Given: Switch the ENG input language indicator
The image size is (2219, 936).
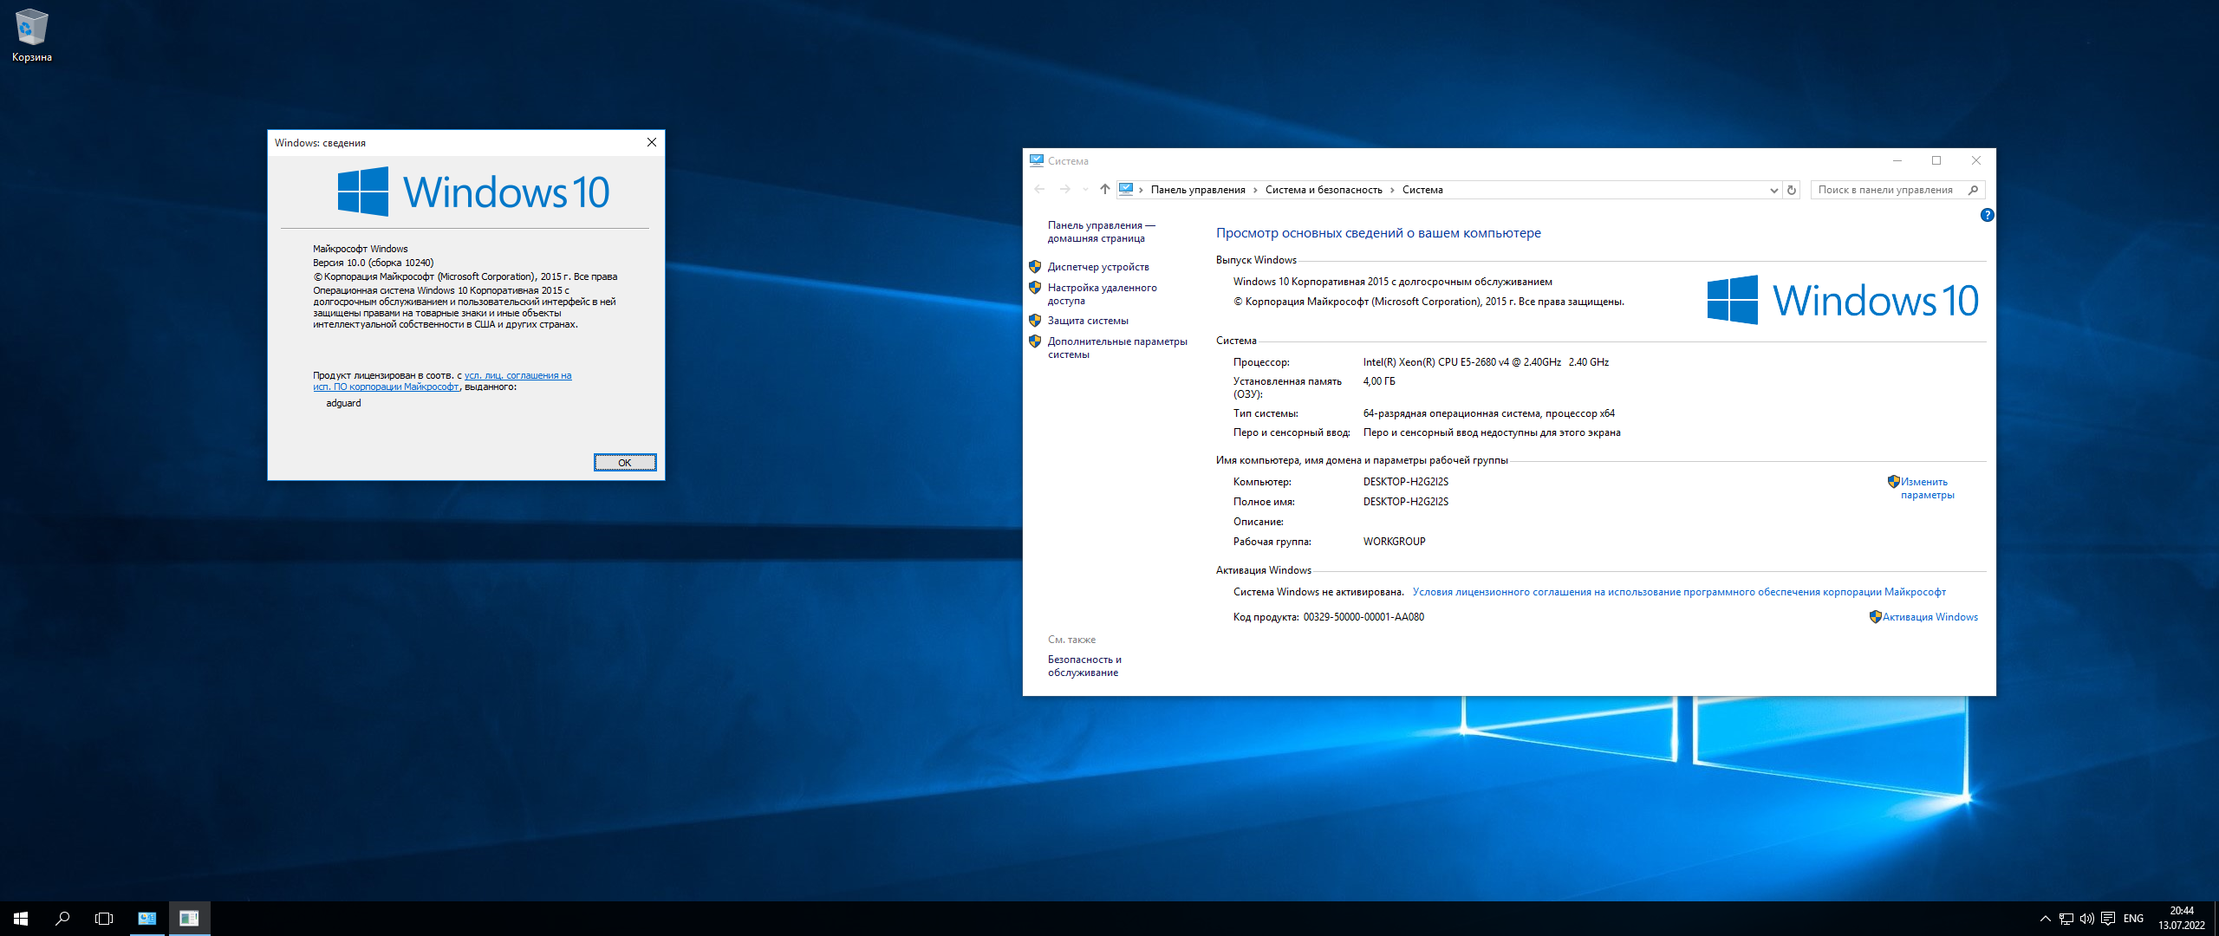Looking at the screenshot, I should 2134,919.
